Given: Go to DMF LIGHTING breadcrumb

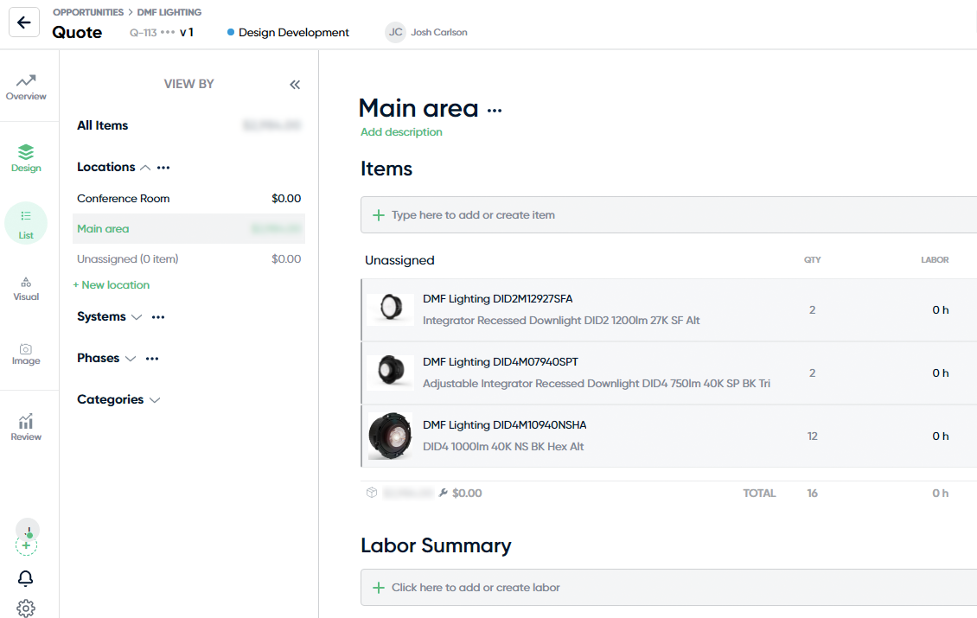Looking at the screenshot, I should coord(169,12).
